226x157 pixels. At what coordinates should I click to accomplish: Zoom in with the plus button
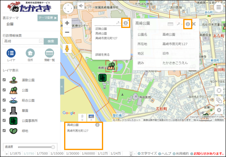pos(67,23)
